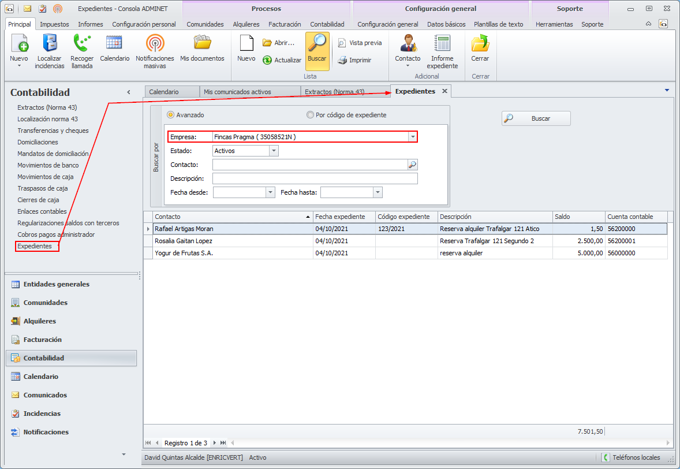Click Abrir folder icon
This screenshot has width=680, height=469.
267,43
